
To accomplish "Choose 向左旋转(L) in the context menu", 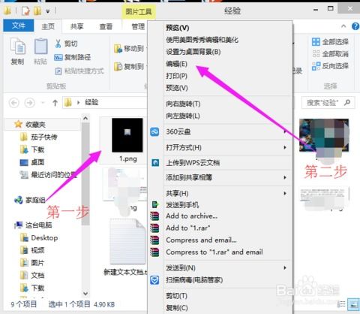I will (x=183, y=116).
